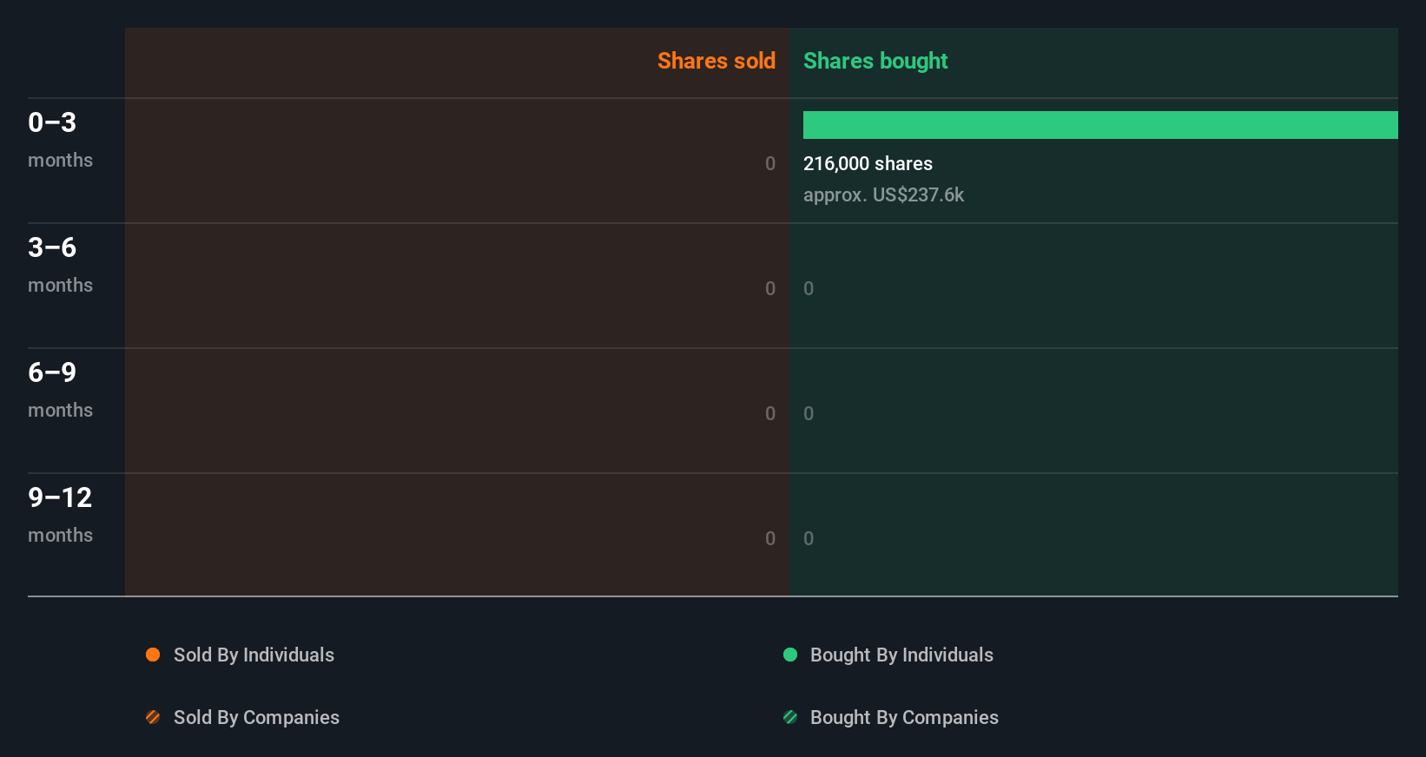
Task: Select the 0–3 months row label
Action: click(60, 139)
